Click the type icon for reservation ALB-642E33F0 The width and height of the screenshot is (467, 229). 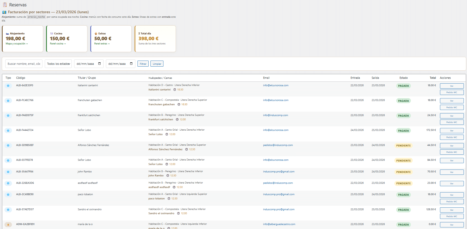(x=8, y=86)
